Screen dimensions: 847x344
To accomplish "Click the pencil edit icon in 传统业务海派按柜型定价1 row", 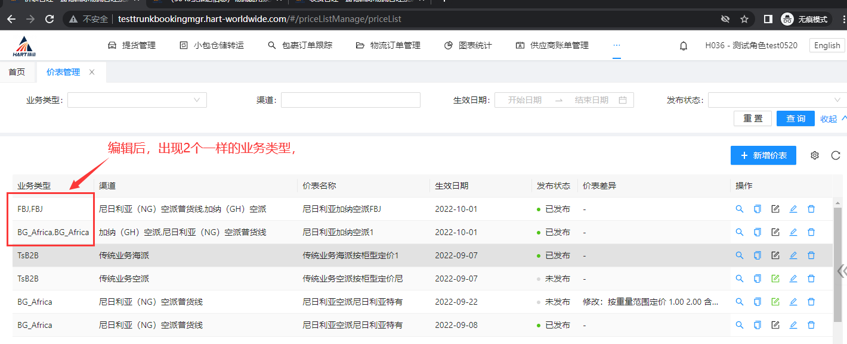I will pyautogui.click(x=793, y=255).
